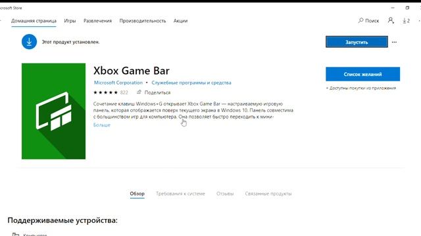Open the Развлечения tab
This screenshot has height=236, width=421.
tap(98, 21)
